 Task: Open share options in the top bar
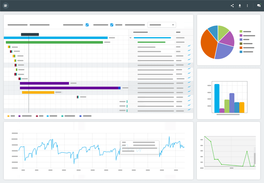[232, 6]
